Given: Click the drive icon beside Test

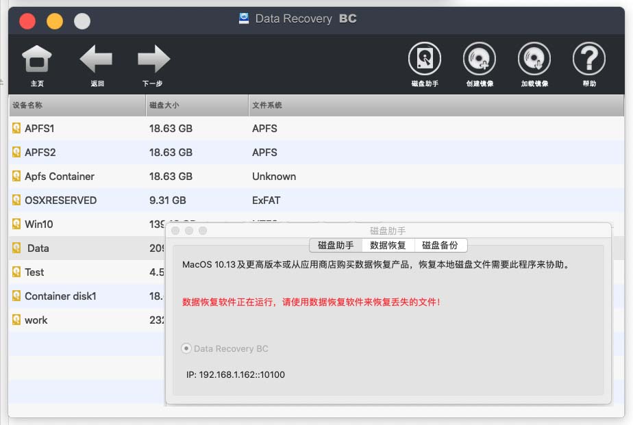Looking at the screenshot, I should (x=16, y=272).
